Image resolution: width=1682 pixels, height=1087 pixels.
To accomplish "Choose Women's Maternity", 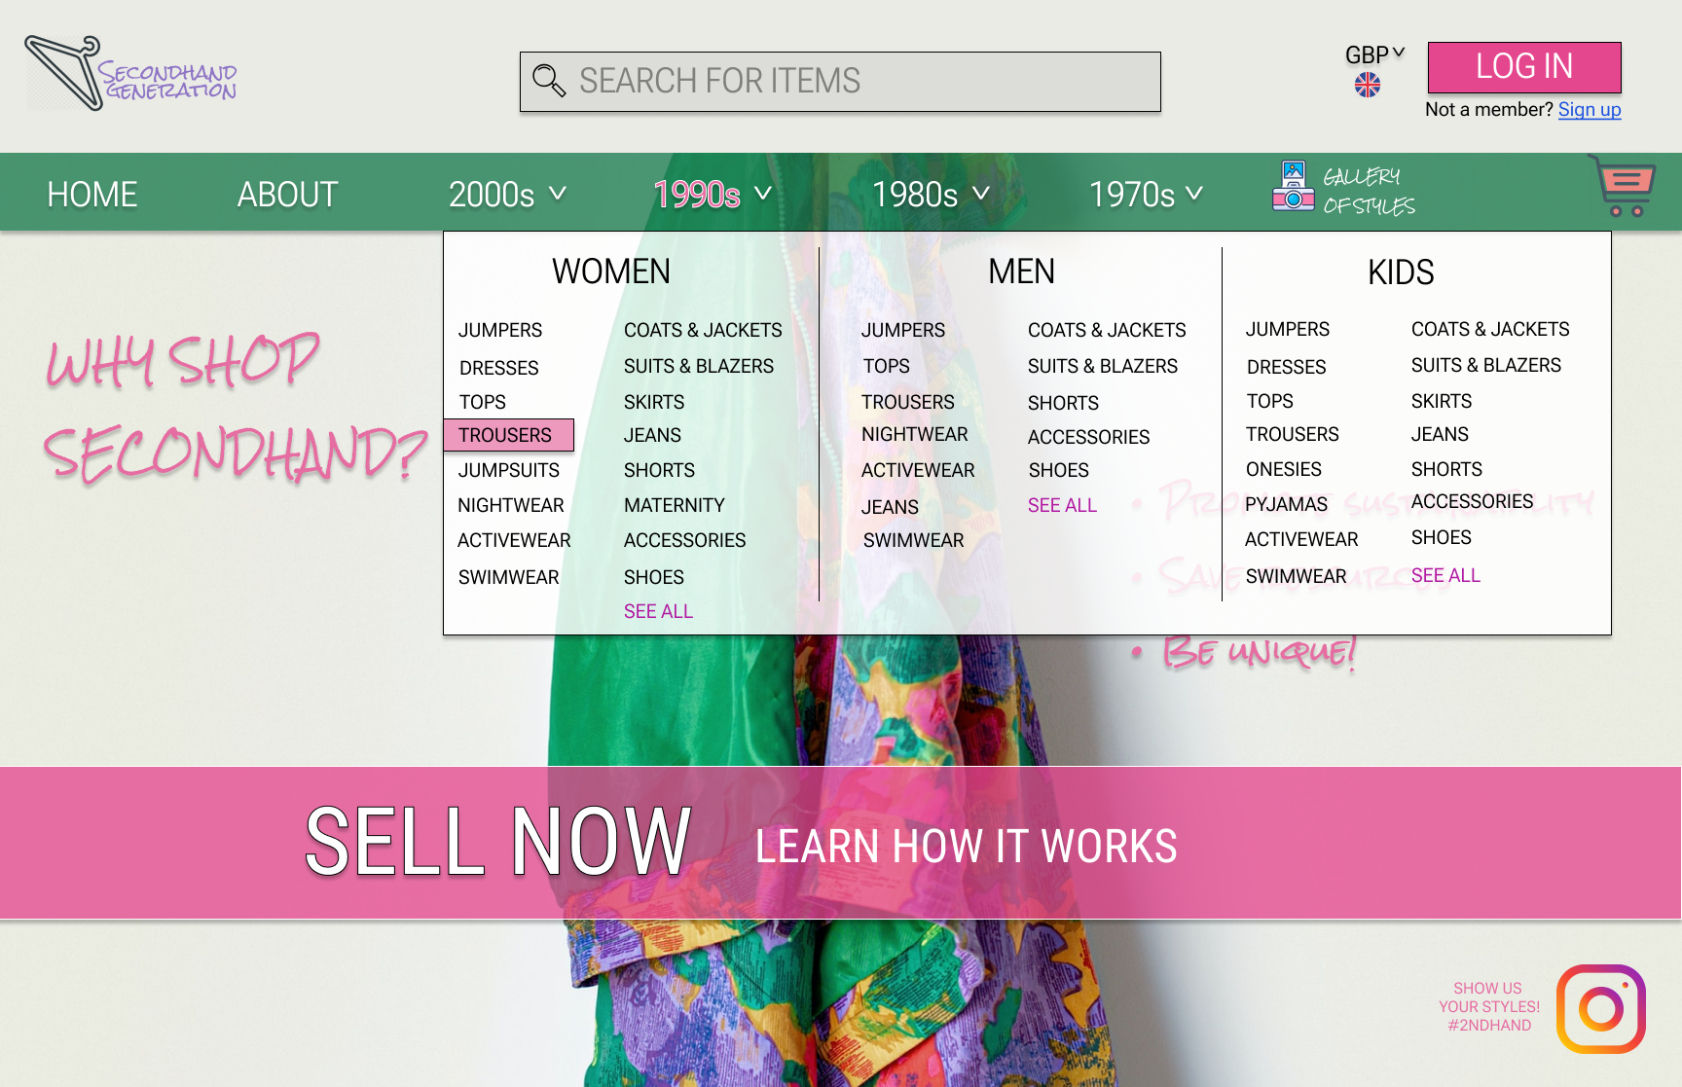I will pos(675,506).
